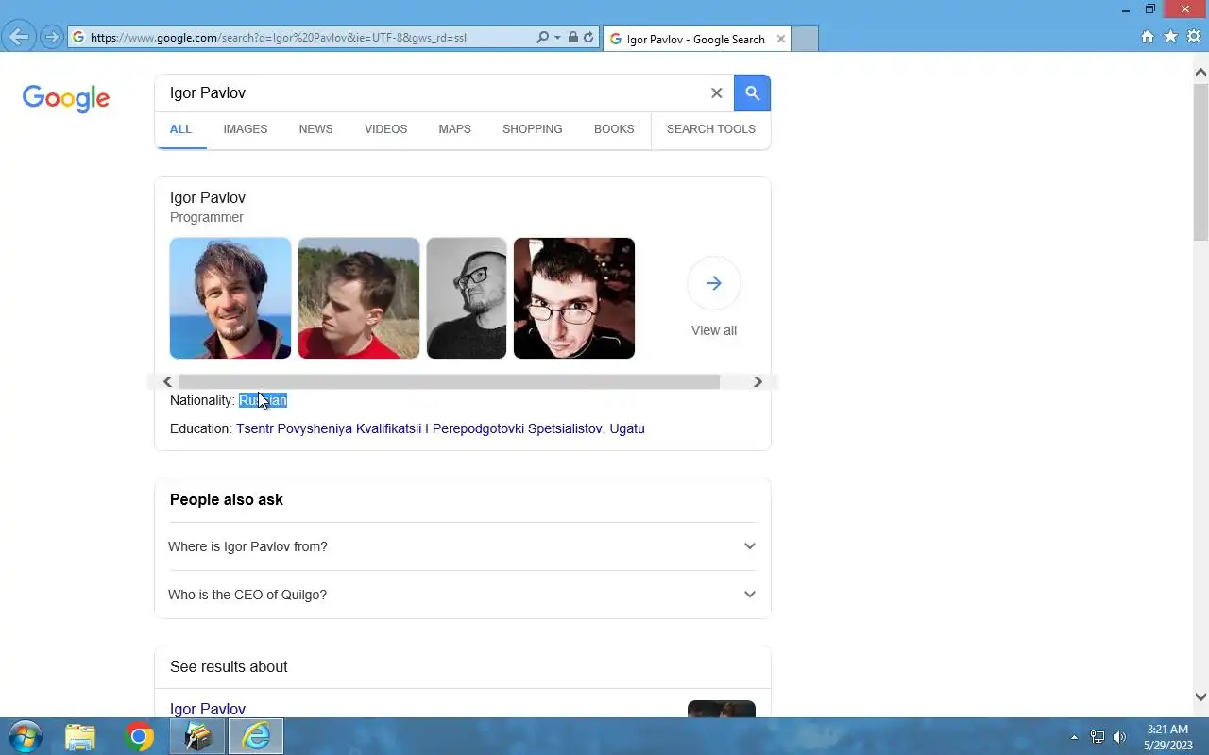Open the Ugatu education link
1209x755 pixels.
pos(627,428)
